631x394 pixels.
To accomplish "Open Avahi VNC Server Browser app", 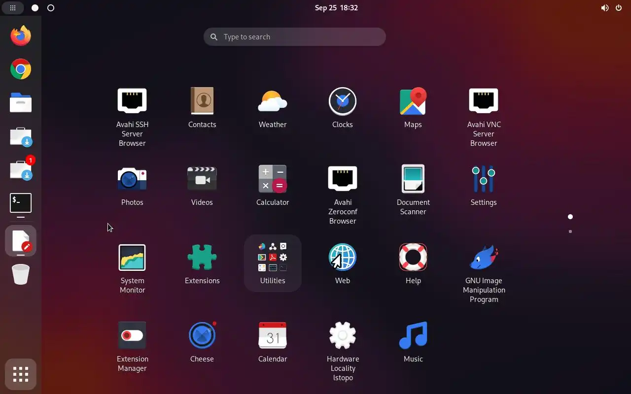I will point(484,117).
